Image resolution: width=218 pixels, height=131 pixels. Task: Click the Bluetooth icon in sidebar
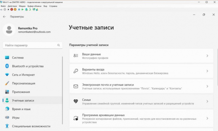click(7, 66)
